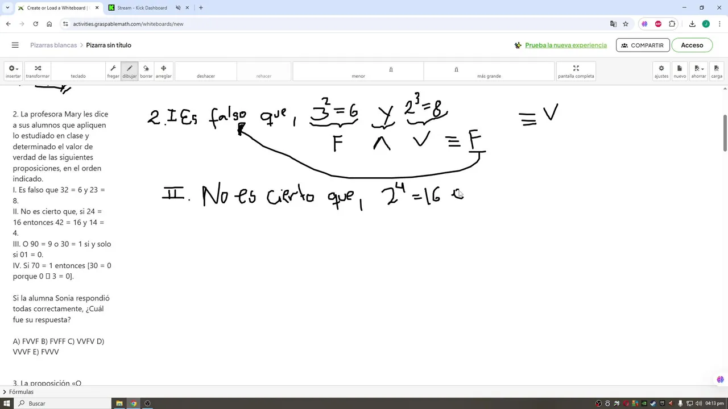
Task: Reload the current page
Action: tap(35, 24)
